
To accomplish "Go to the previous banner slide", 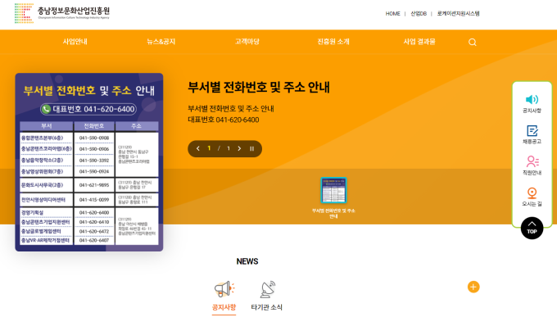I will pyautogui.click(x=198, y=149).
